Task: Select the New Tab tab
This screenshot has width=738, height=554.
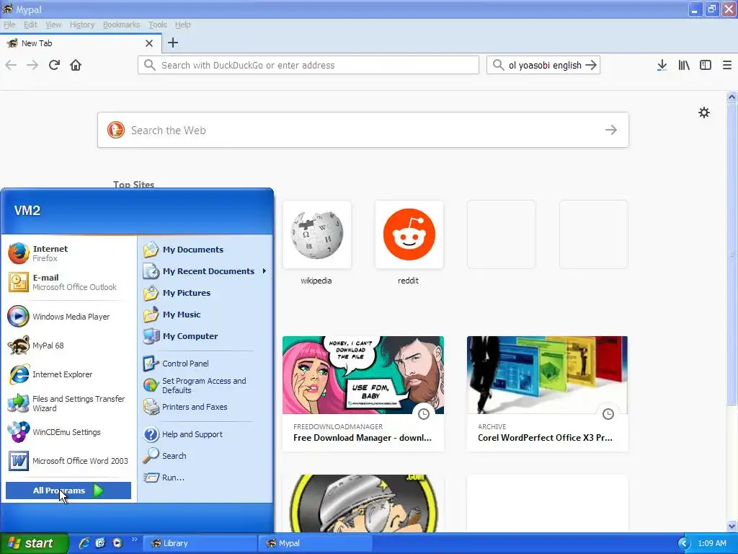Action: (x=81, y=43)
